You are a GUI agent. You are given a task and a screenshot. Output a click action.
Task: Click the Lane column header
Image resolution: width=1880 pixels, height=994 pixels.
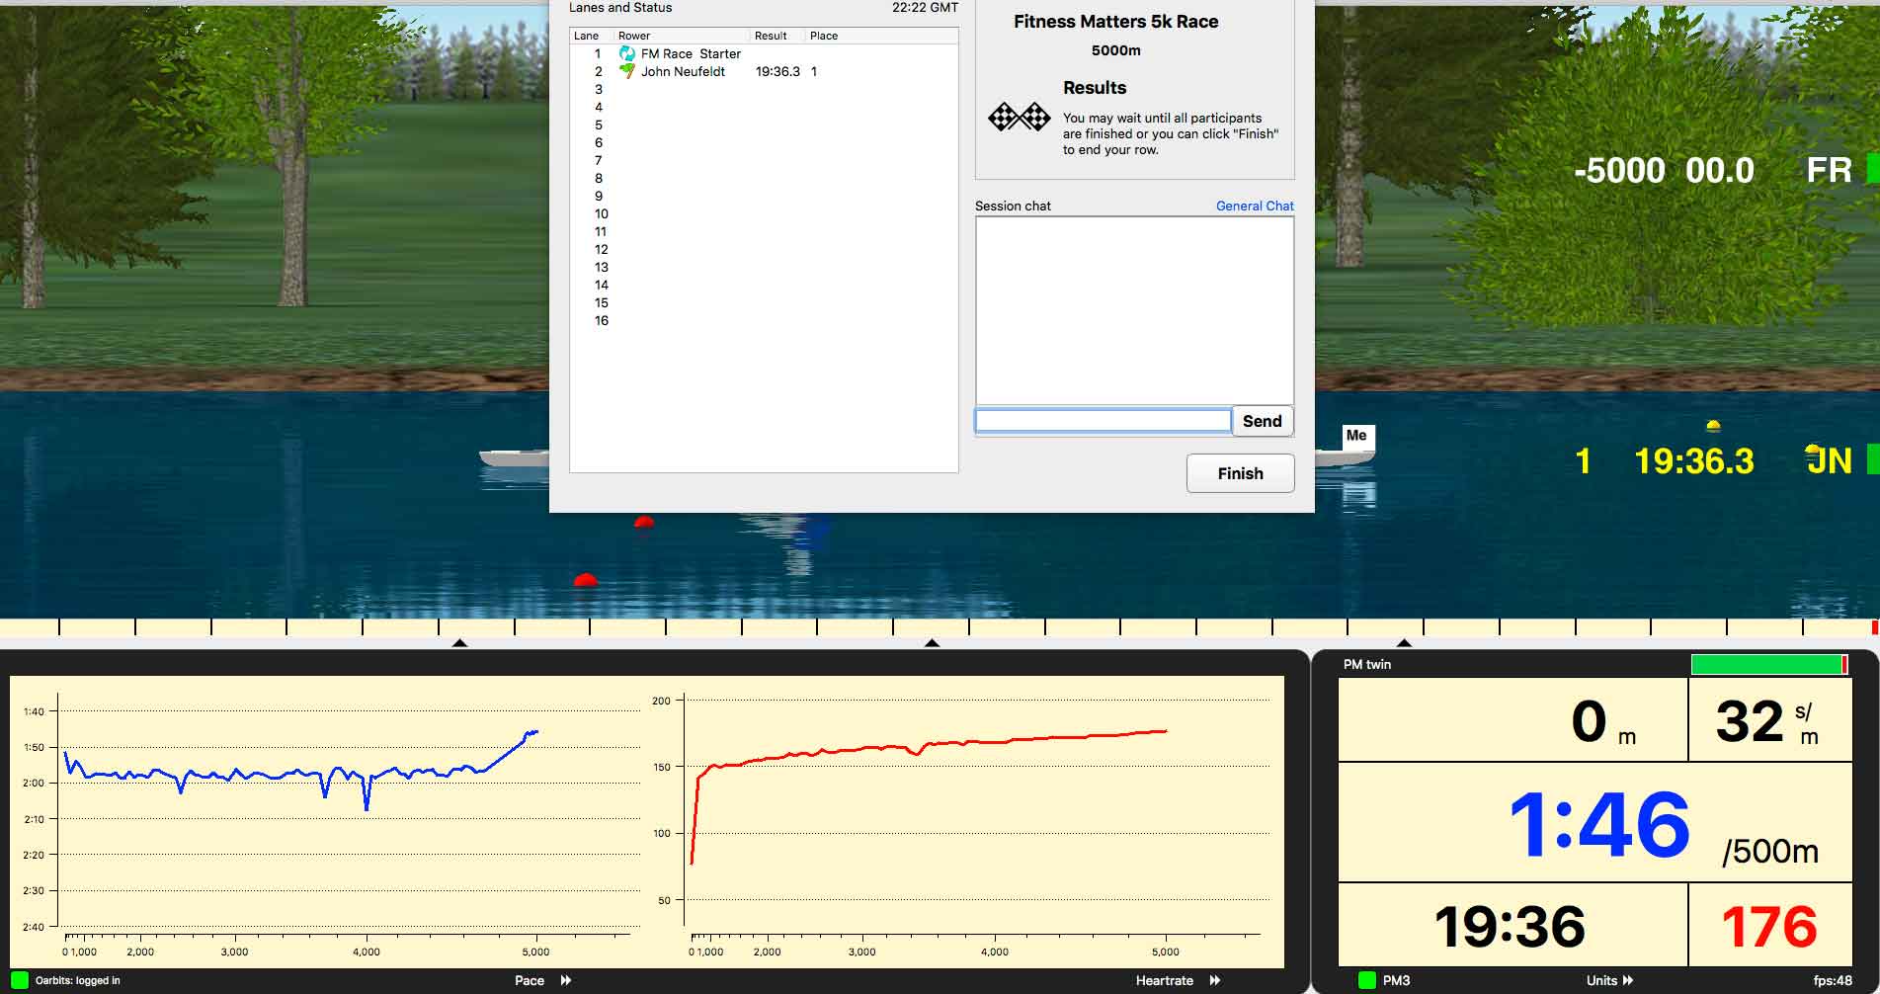point(587,36)
